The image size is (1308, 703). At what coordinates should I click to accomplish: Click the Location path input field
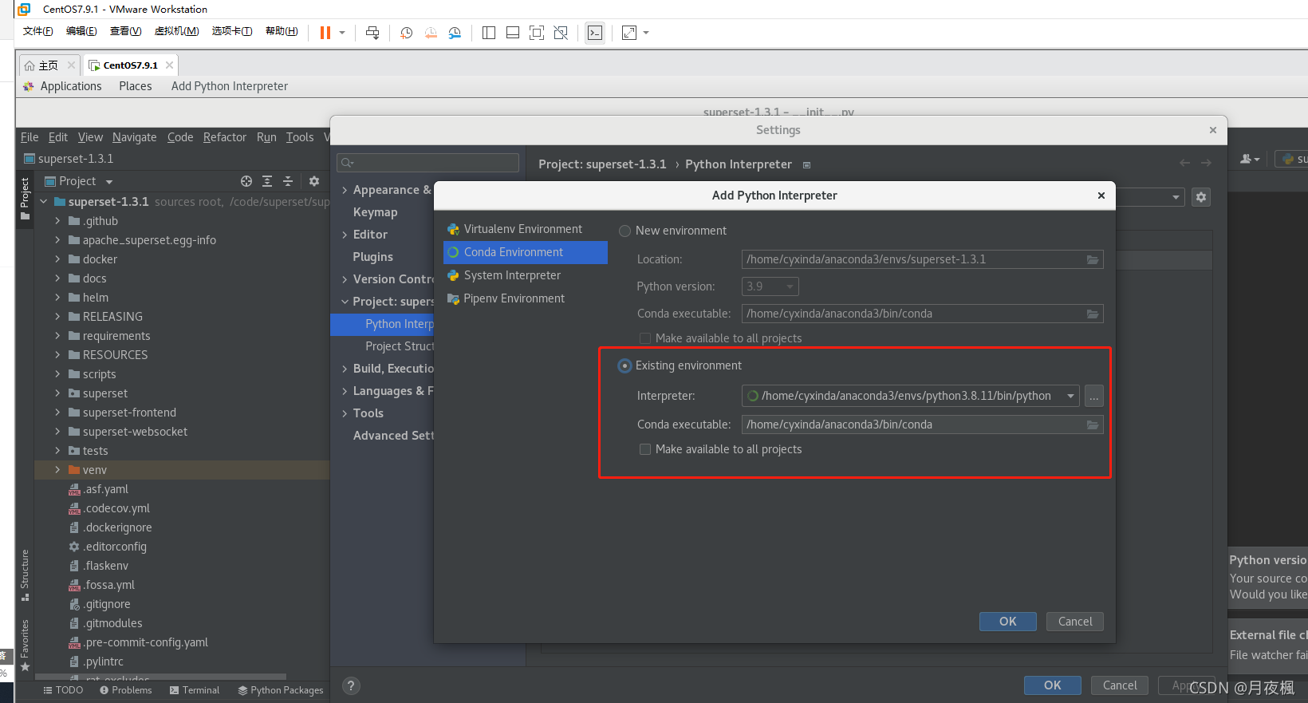point(923,259)
